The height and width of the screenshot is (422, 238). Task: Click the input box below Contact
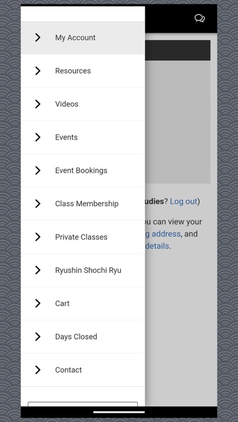pyautogui.click(x=83, y=404)
